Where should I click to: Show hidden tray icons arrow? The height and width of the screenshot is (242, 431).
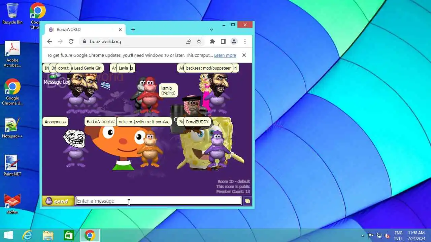coord(363,236)
